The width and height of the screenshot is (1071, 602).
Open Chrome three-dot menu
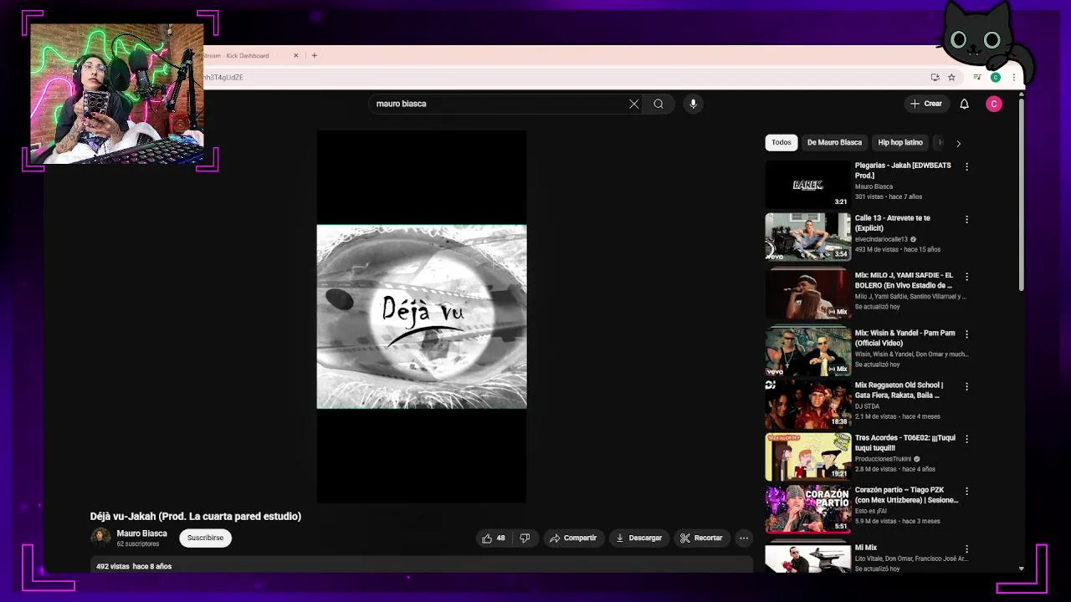1013,77
